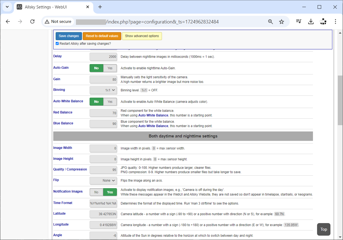The height and width of the screenshot is (240, 343).
Task: Click the Gain value field
Action: pyautogui.click(x=103, y=80)
